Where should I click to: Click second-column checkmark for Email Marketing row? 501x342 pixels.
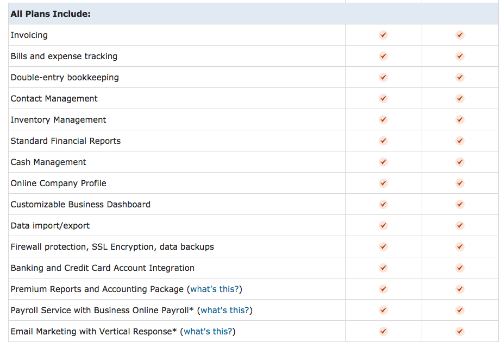click(x=460, y=331)
